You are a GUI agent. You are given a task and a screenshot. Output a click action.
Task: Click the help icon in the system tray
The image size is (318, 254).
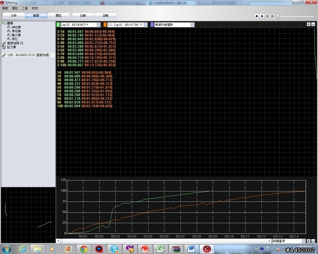tap(262, 248)
